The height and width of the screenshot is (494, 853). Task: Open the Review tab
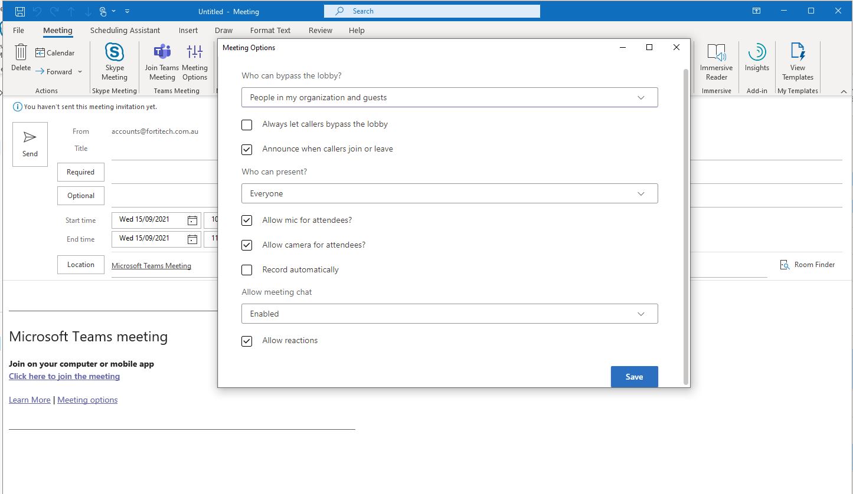pyautogui.click(x=321, y=30)
